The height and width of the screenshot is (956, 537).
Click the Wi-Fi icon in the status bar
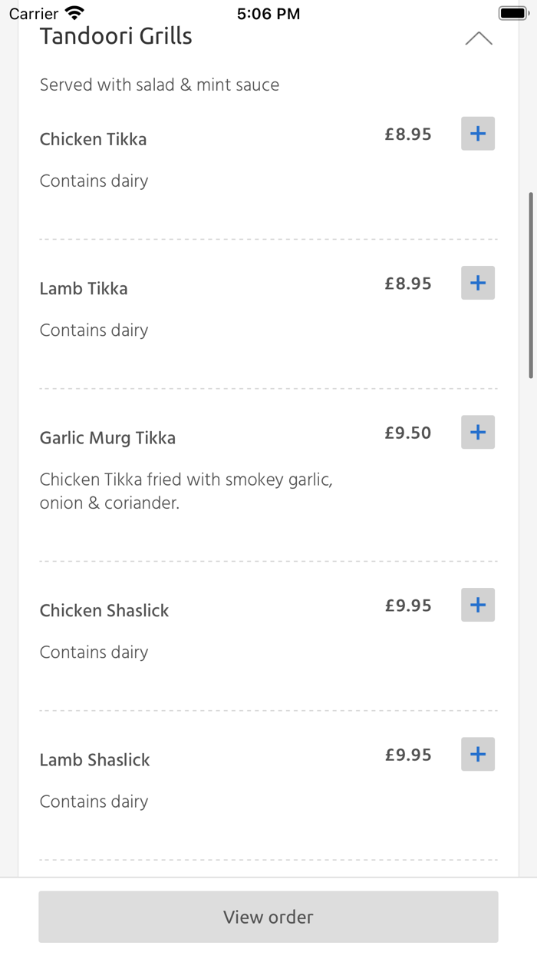pyautogui.click(x=73, y=12)
